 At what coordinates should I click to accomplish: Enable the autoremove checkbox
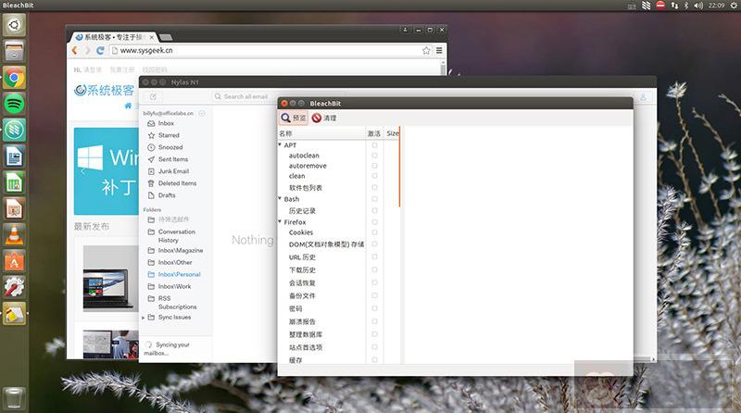(x=374, y=166)
